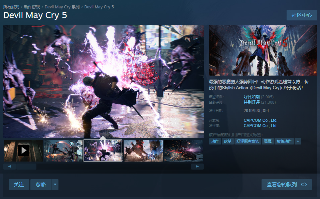Open all reviews 特别好评 link
Screen dimensions: 320x199
click(252, 102)
